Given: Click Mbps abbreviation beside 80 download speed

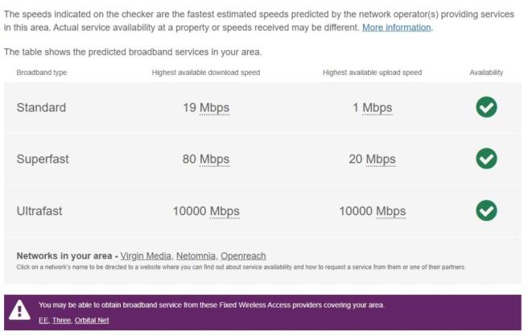Looking at the screenshot, I should point(215,160).
